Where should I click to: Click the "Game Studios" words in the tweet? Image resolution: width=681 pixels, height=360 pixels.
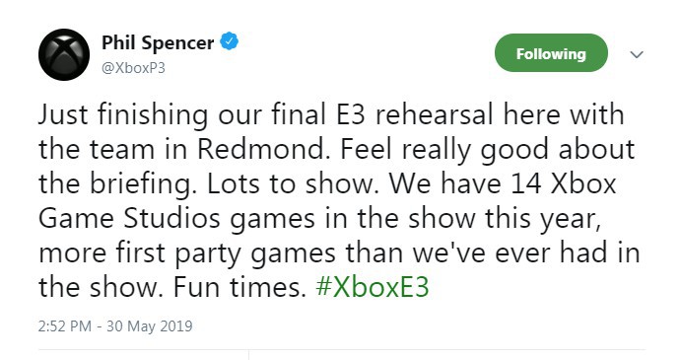[129, 218]
